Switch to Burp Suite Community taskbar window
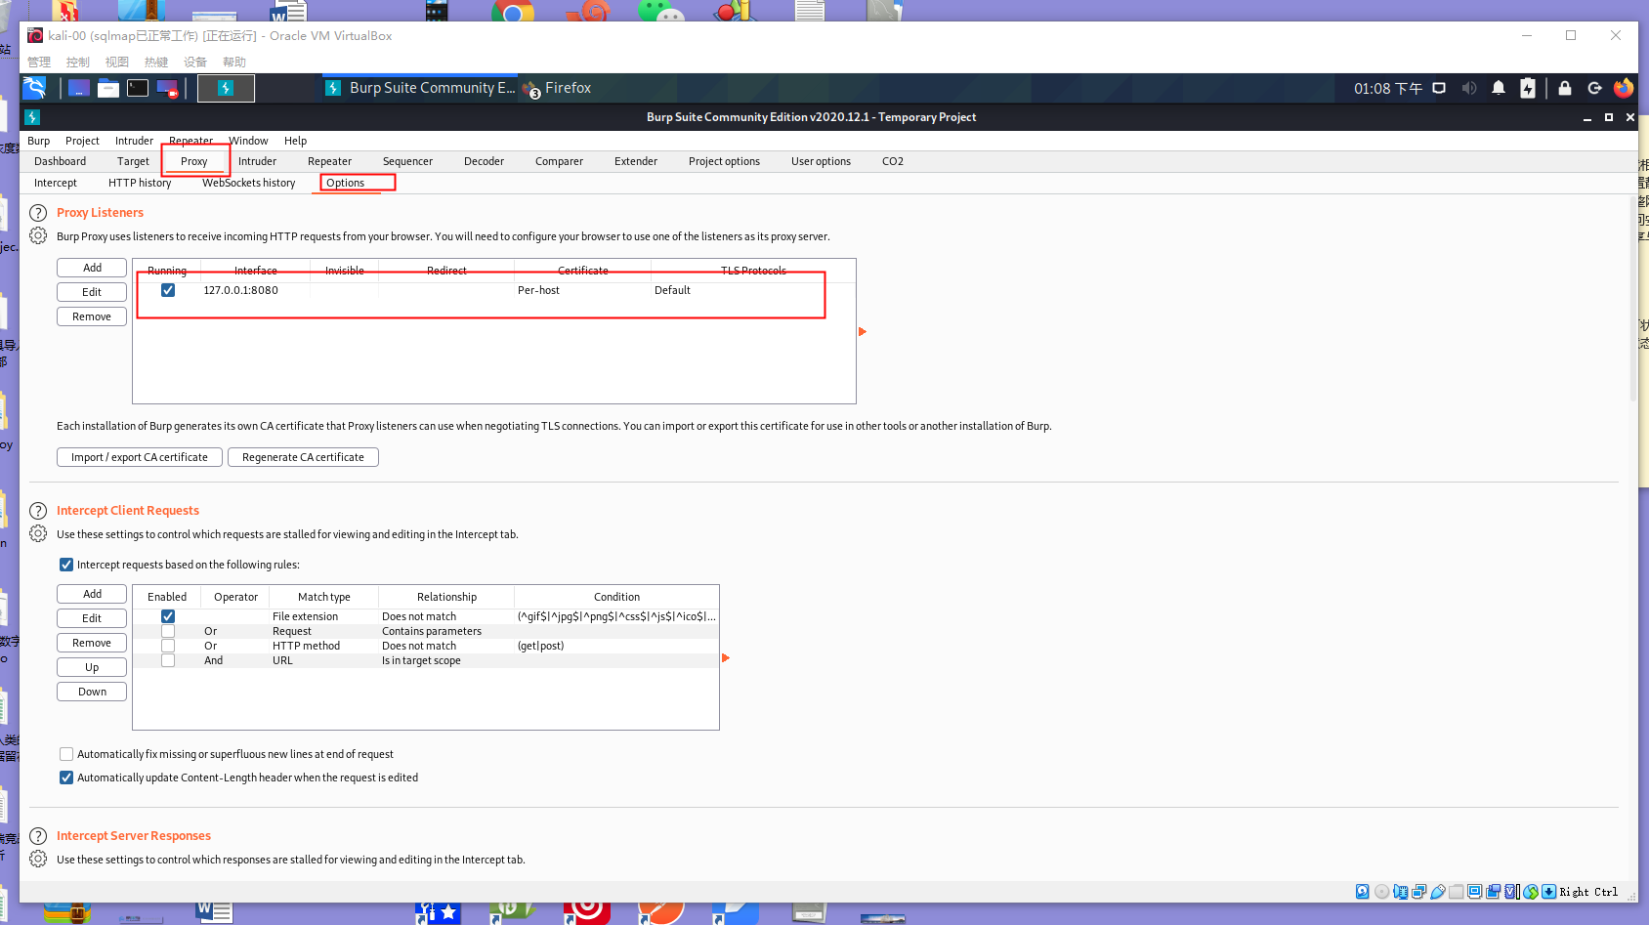Viewport: 1649px width, 925px height. tap(420, 88)
